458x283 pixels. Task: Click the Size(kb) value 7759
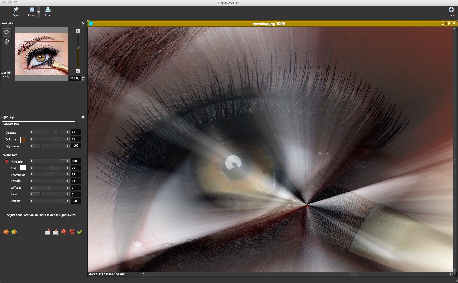[6, 77]
